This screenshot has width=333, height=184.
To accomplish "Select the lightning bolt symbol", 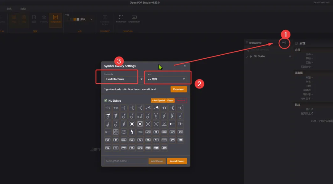I will tap(132, 132).
